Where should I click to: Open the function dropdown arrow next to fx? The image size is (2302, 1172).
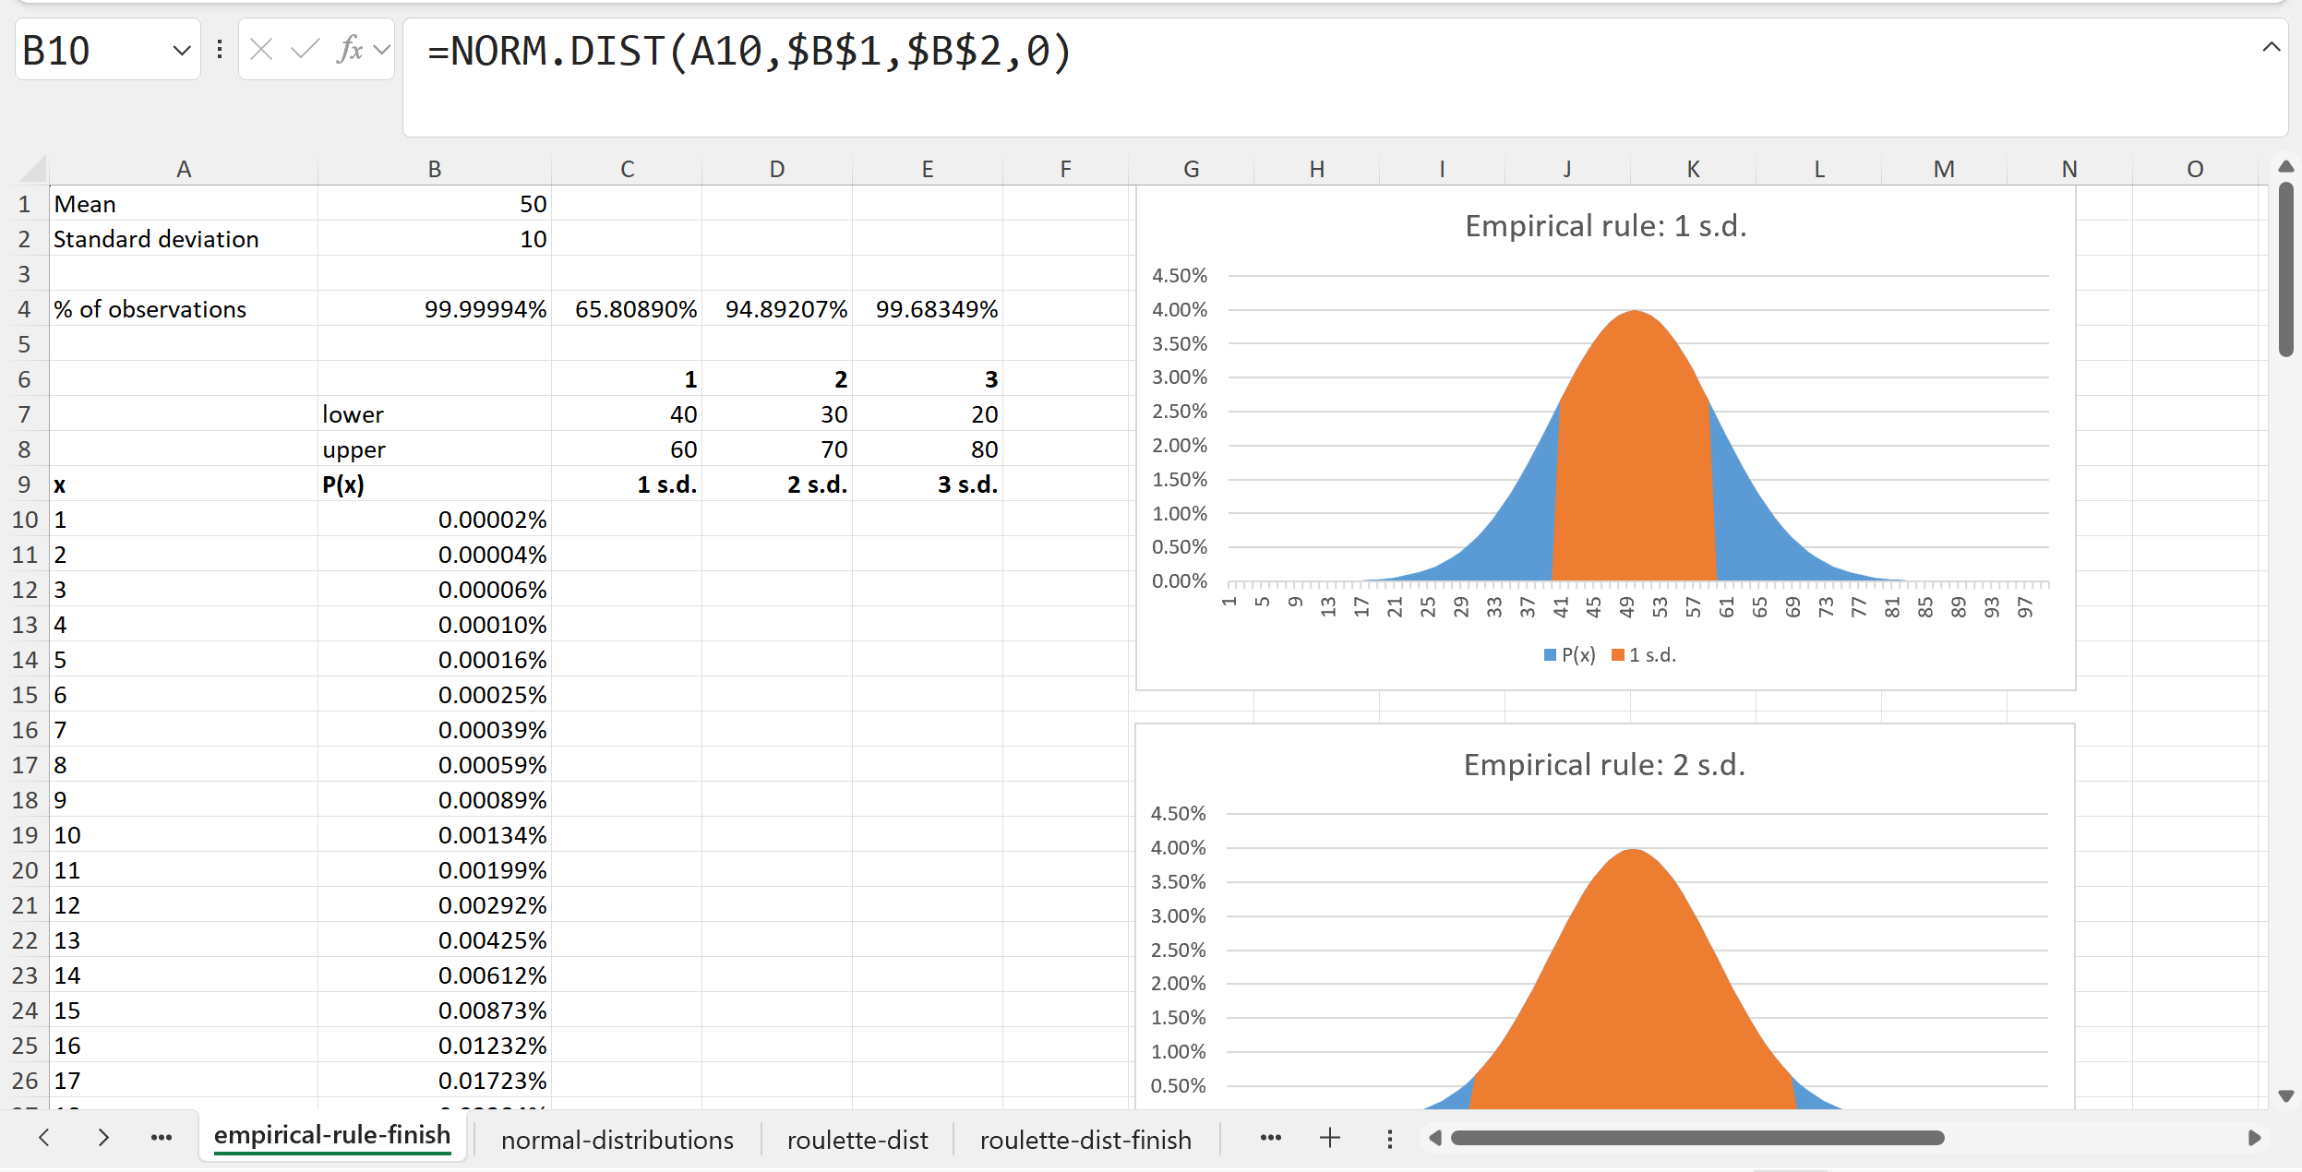pos(381,50)
